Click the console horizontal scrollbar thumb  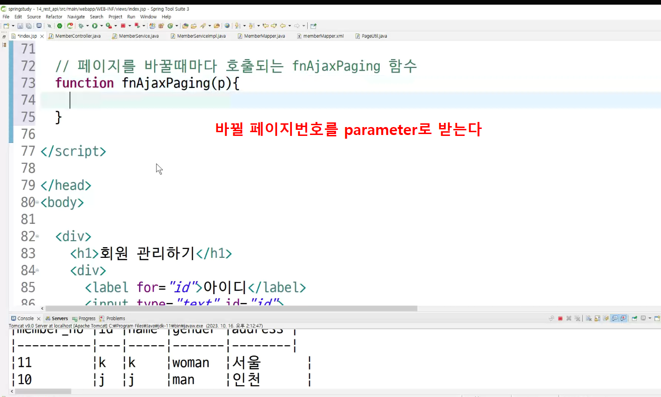(x=43, y=391)
